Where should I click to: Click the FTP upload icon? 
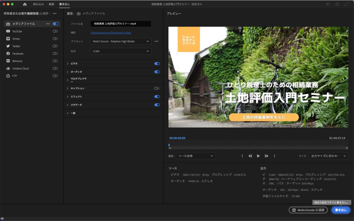click(8, 76)
